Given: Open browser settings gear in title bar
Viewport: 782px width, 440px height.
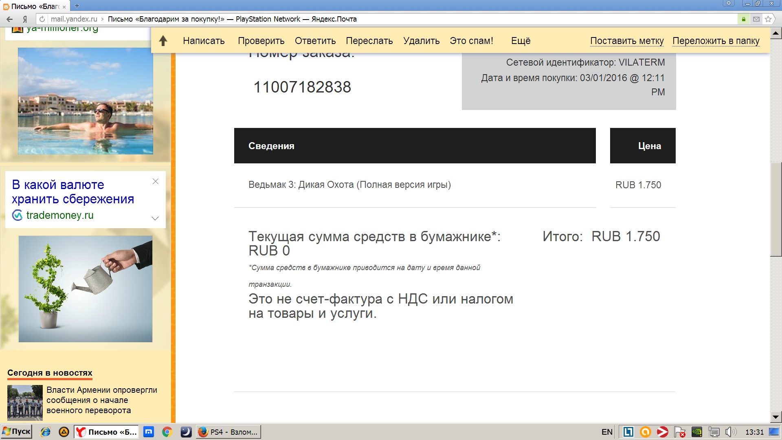Looking at the screenshot, I should point(729,3).
